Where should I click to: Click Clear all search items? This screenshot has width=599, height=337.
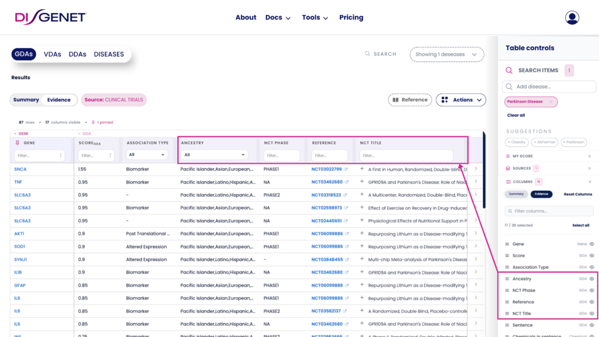[x=516, y=115]
